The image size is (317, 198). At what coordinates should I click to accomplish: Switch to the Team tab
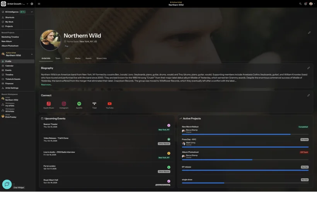tap(58, 58)
